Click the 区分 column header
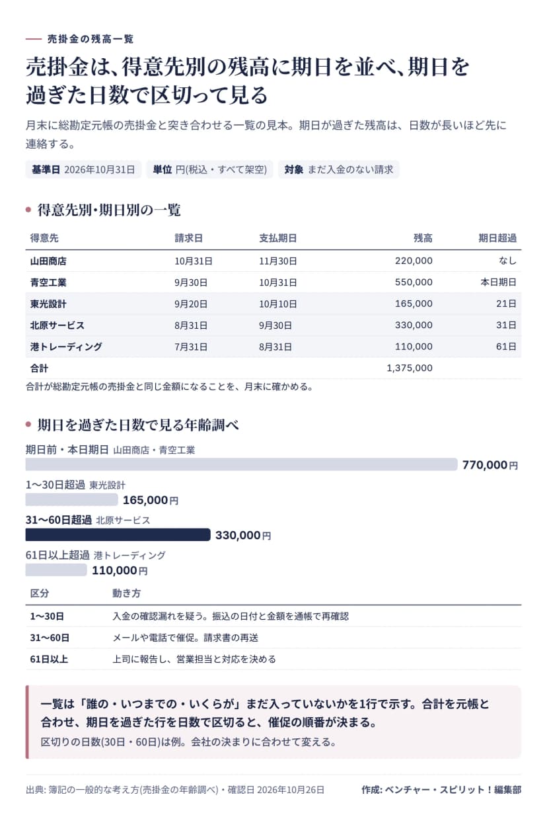The height and width of the screenshot is (815, 547). [x=40, y=593]
